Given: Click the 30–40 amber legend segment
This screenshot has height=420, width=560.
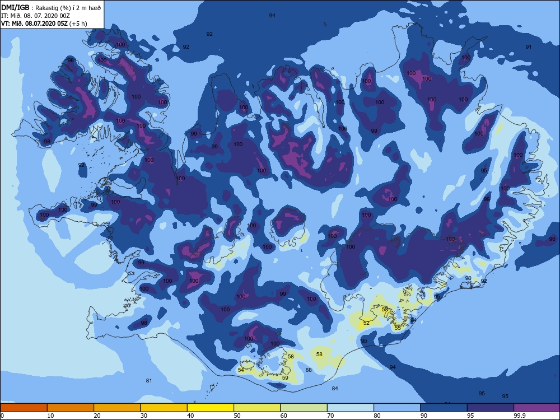Looking at the screenshot, I should [x=164, y=408].
